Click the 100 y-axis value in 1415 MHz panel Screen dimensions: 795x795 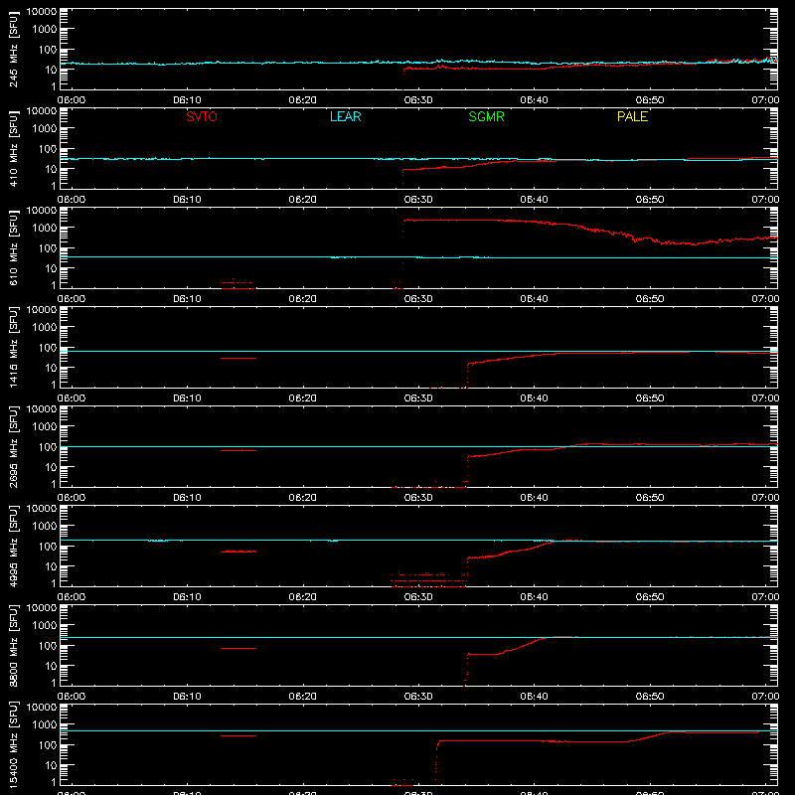click(x=48, y=348)
